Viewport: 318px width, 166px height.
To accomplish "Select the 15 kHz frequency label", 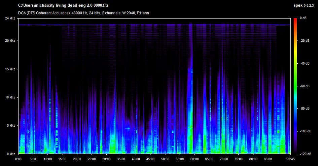I will (x=10, y=69).
